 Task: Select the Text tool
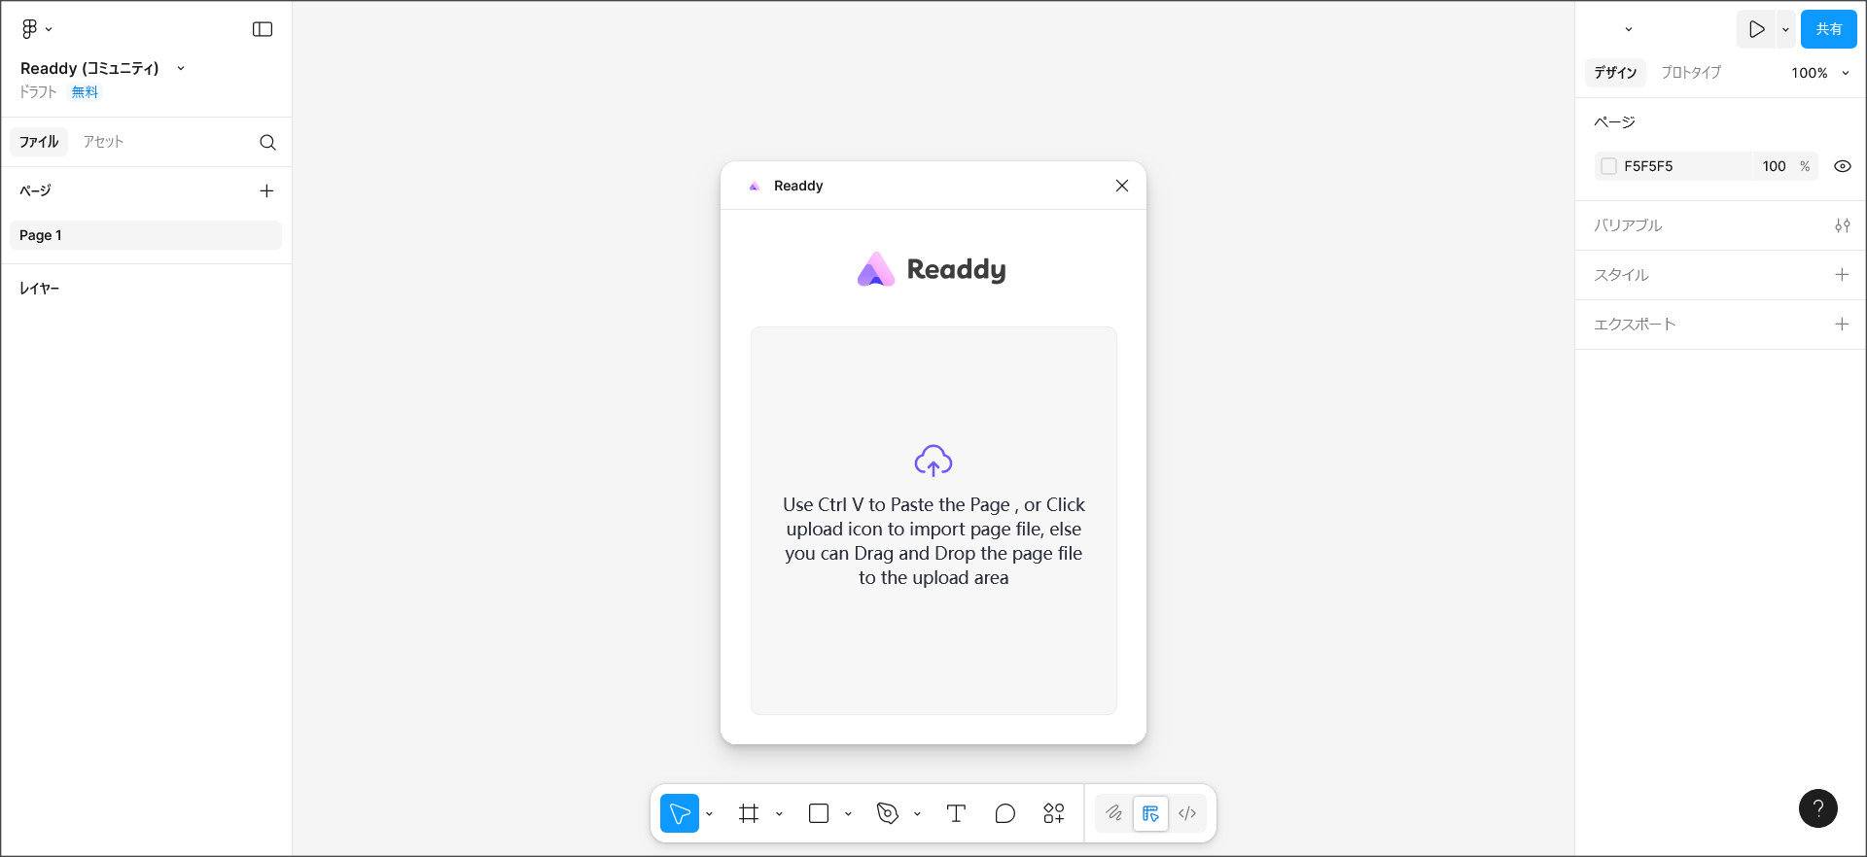(x=956, y=813)
